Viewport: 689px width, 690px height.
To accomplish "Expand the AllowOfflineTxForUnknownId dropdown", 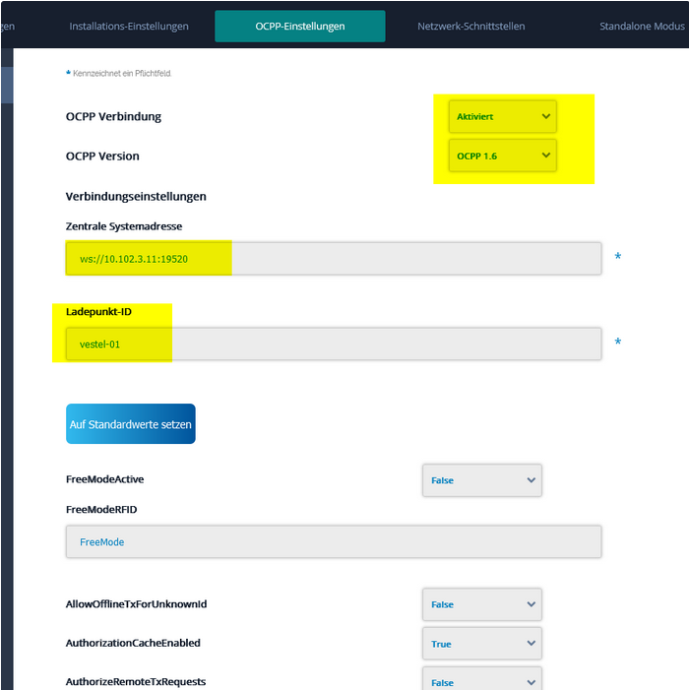I will click(x=482, y=604).
